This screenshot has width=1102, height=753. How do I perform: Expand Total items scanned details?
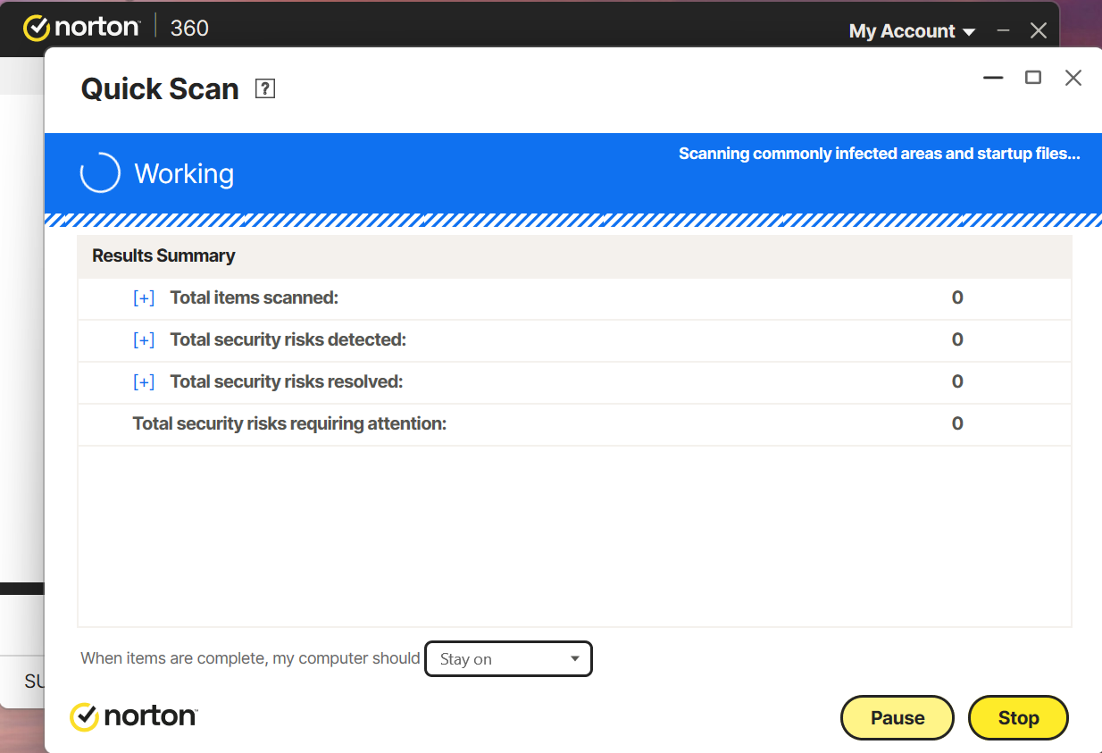144,298
